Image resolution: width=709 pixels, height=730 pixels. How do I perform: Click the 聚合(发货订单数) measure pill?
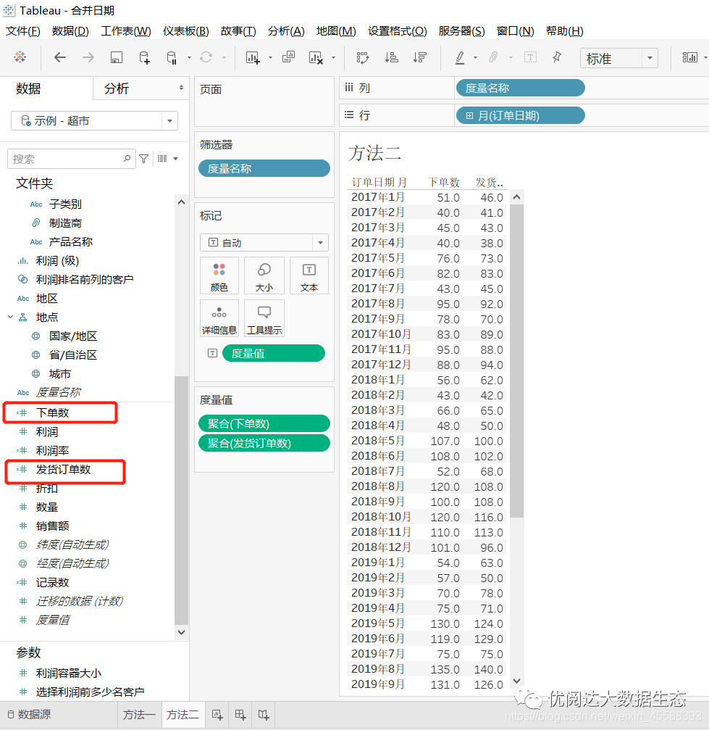pos(264,443)
